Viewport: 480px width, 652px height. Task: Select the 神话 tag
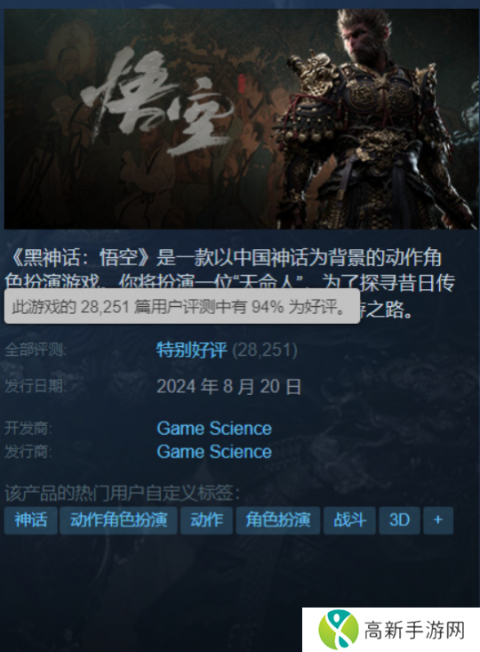coord(31,519)
